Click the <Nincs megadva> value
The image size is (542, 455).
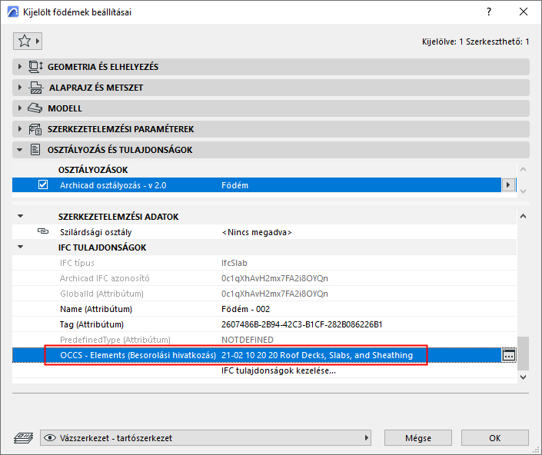pyautogui.click(x=257, y=232)
